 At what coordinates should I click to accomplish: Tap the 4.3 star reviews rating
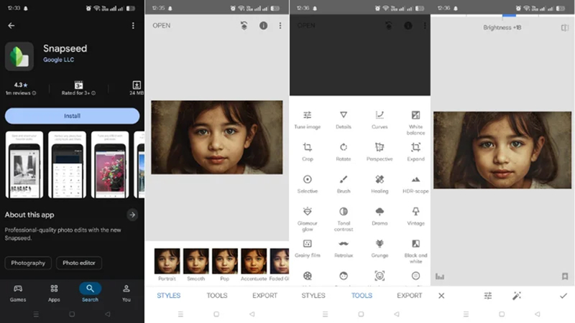coord(21,88)
